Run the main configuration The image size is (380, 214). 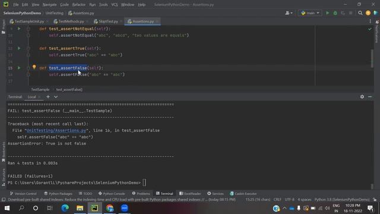[327, 13]
